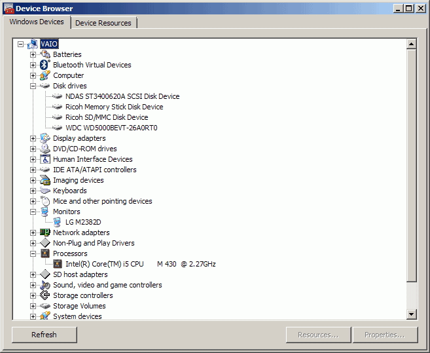This screenshot has height=353, width=430.
Task: Collapse the Processors node
Action: 33,253
